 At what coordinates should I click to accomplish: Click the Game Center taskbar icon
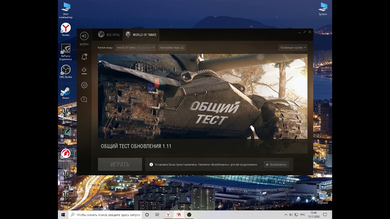pos(179,215)
